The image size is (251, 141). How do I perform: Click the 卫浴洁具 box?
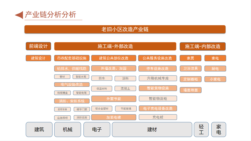190,69
